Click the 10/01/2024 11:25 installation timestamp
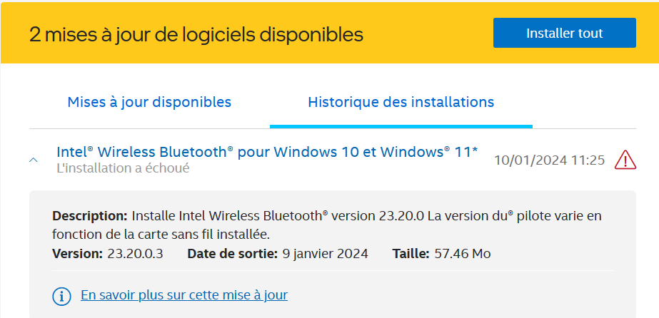This screenshot has width=659, height=318. [549, 160]
